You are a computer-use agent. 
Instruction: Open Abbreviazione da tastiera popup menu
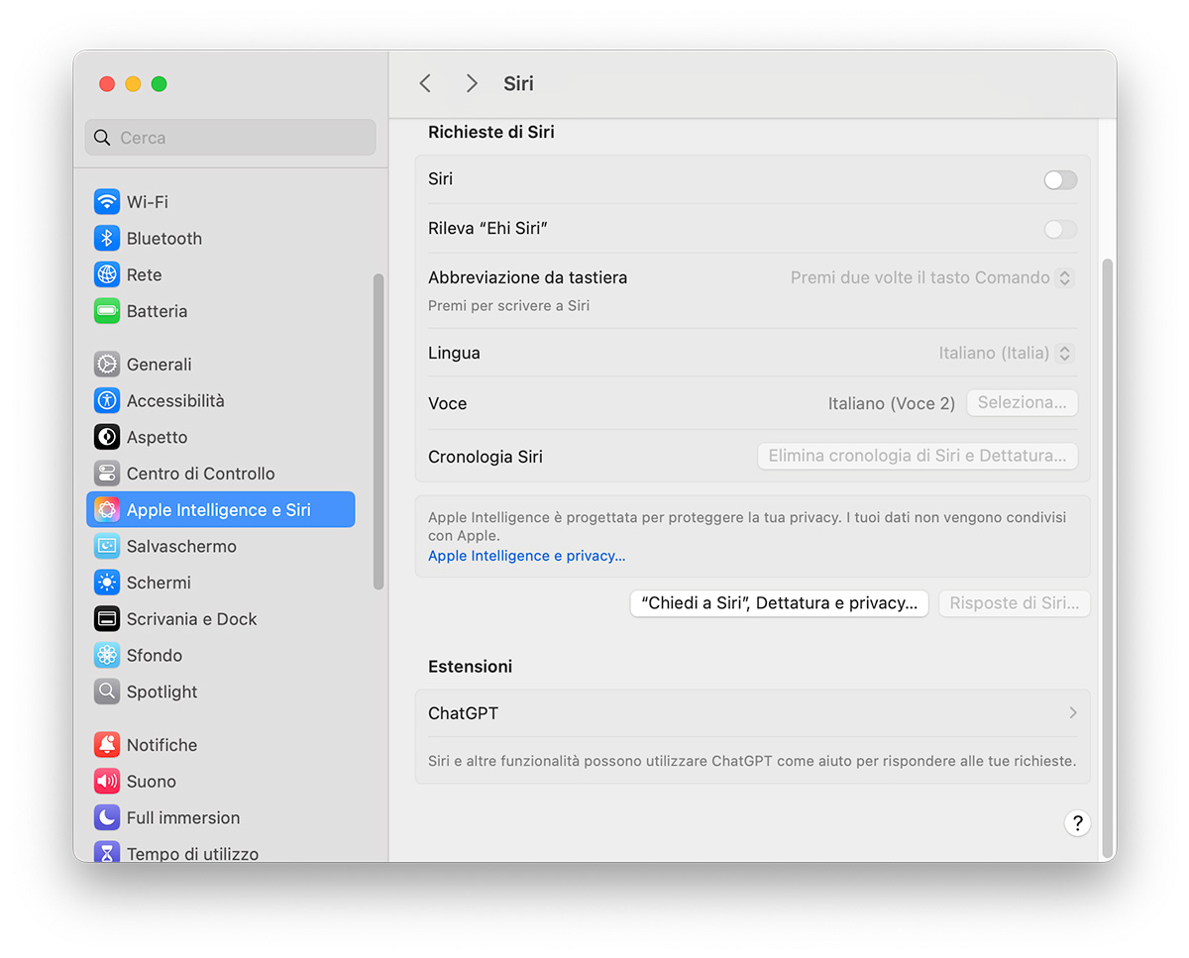(931, 278)
